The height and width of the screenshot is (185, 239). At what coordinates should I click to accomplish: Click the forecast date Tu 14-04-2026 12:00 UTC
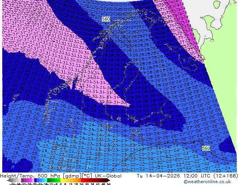174,176
